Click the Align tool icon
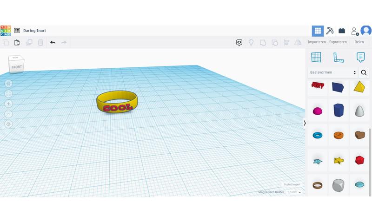This screenshot has width=372, height=209. pyautogui.click(x=286, y=43)
